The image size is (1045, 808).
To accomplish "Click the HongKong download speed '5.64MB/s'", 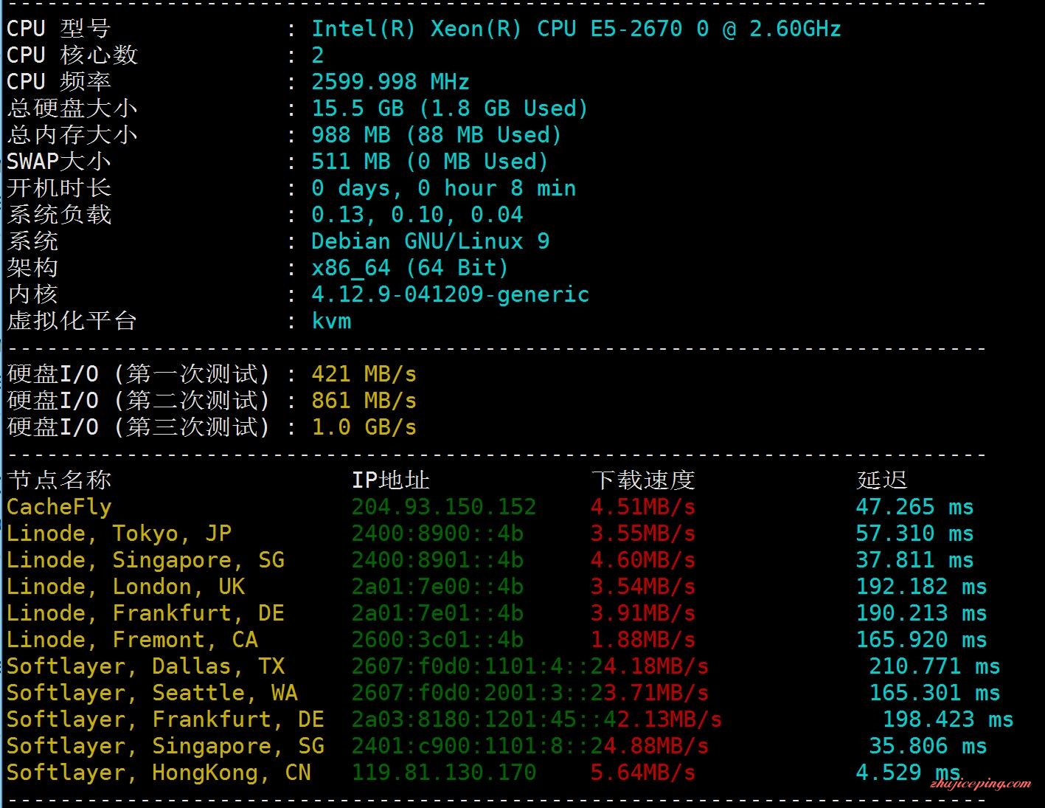I will tap(642, 773).
